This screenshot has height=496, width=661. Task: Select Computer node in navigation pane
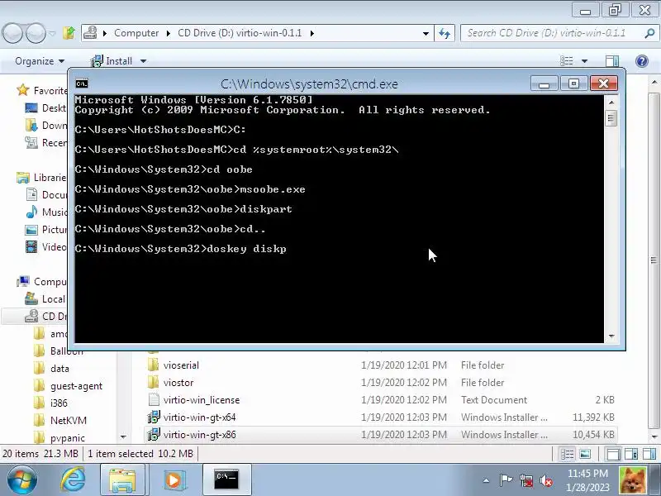pyautogui.click(x=41, y=281)
